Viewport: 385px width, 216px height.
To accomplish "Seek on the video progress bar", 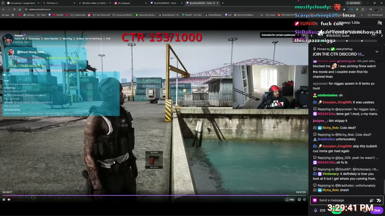I will (x=154, y=195).
